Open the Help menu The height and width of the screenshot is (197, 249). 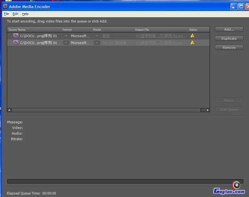click(25, 14)
